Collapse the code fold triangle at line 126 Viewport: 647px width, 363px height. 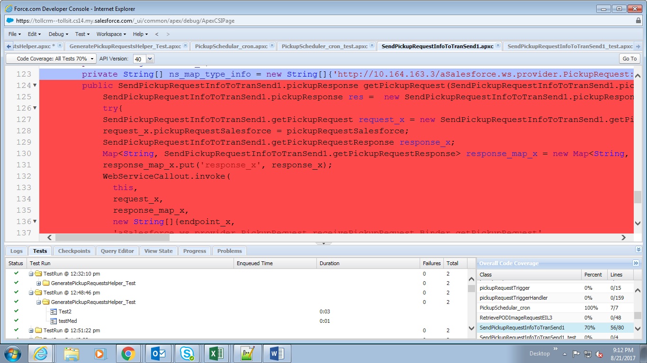tap(34, 108)
